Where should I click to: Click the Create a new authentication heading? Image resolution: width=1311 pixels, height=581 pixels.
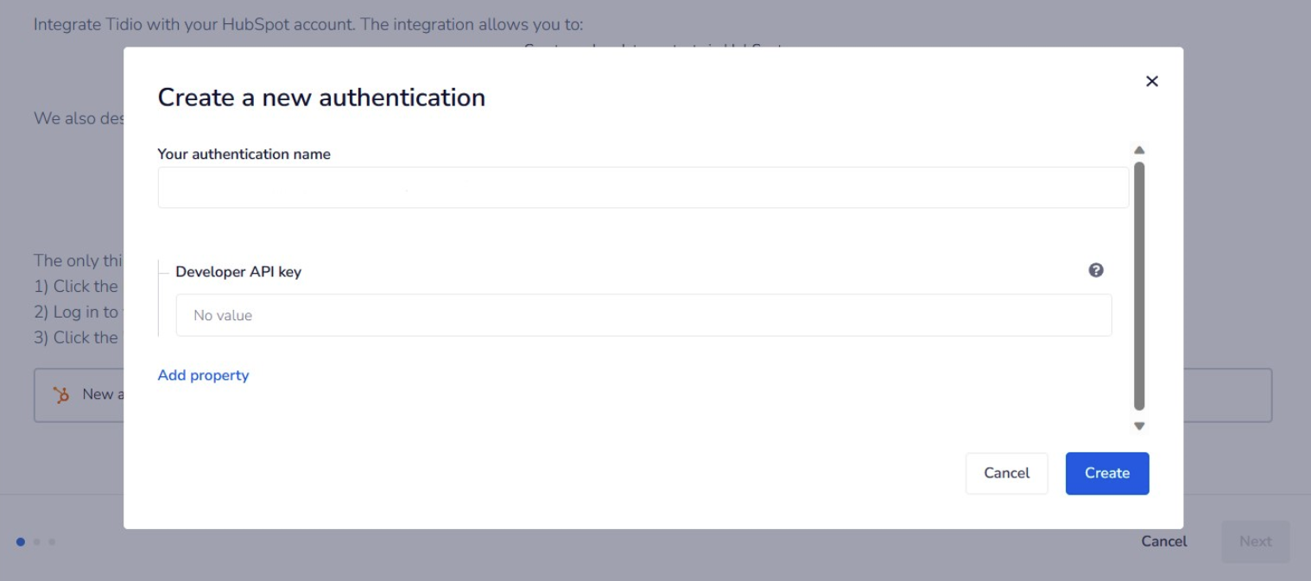321,98
